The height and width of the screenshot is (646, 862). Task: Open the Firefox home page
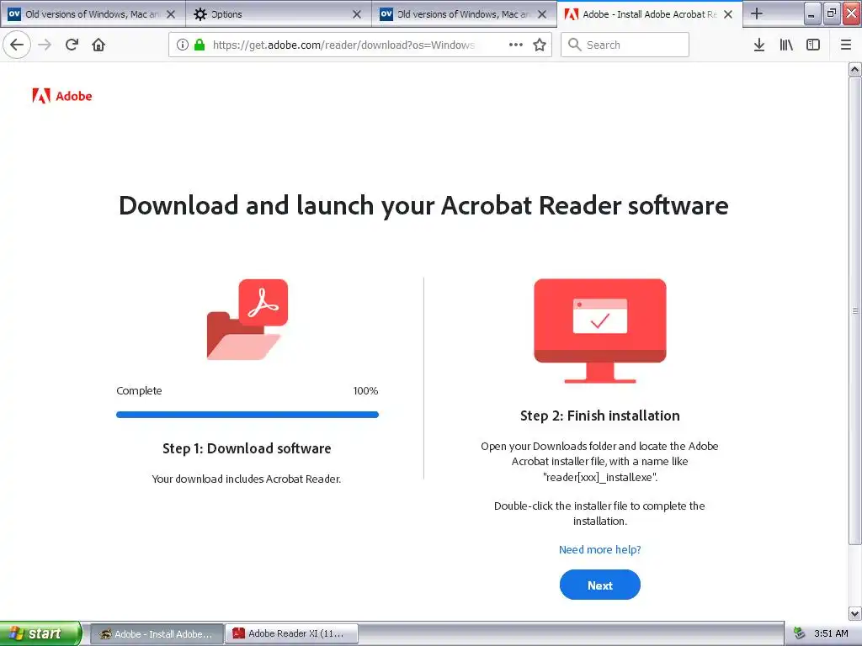click(x=98, y=45)
